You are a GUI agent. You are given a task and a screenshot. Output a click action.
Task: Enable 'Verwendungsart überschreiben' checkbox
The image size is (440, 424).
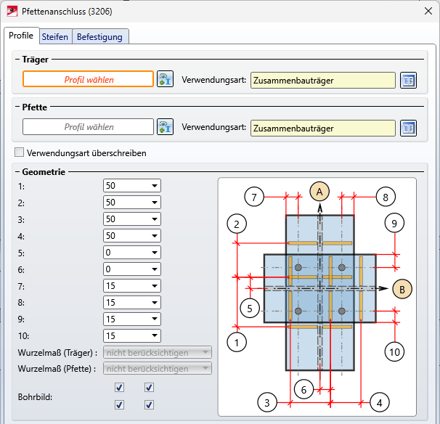tap(20, 152)
